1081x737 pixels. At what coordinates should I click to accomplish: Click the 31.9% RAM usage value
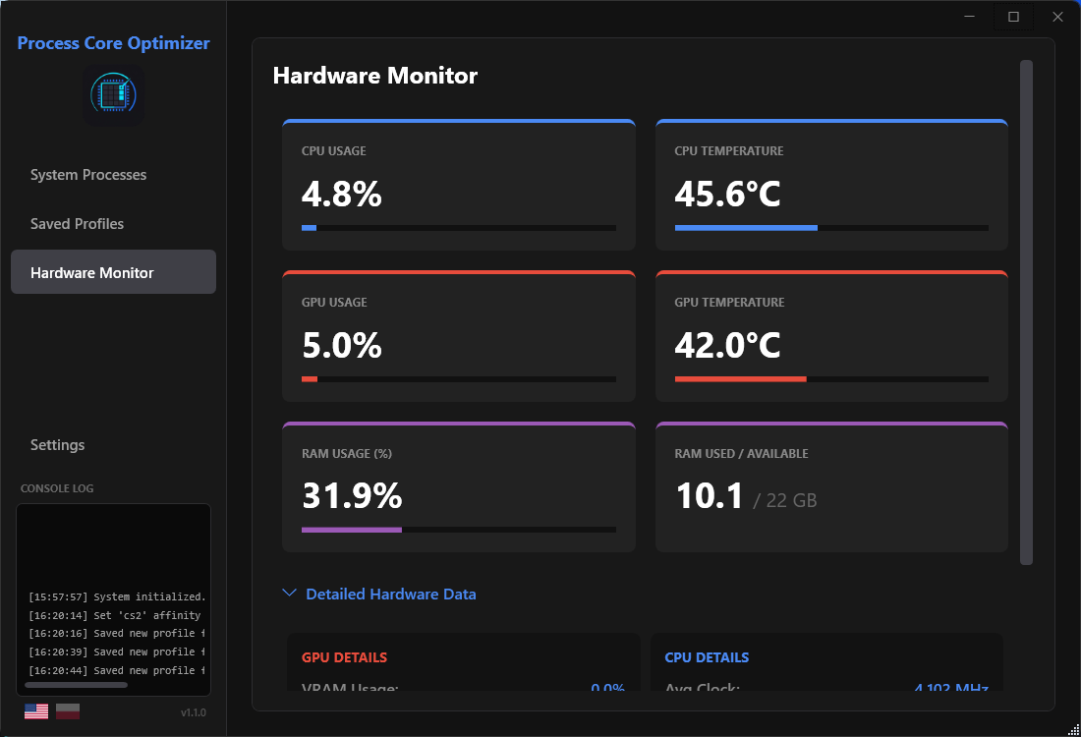tap(352, 496)
